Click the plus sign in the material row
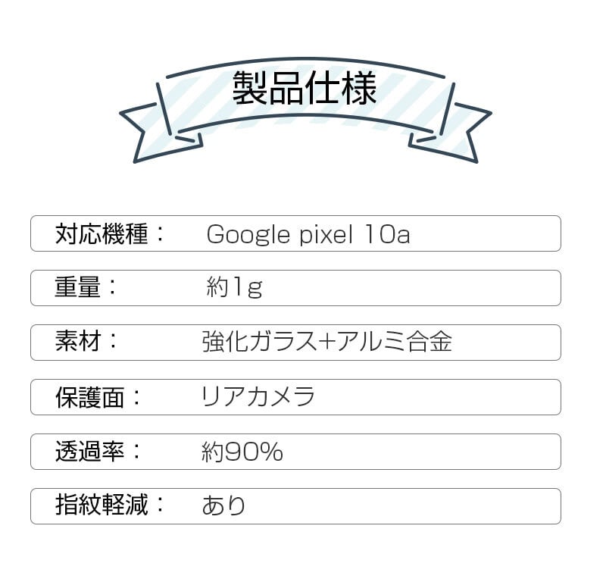The height and width of the screenshot is (579, 606). (326, 343)
